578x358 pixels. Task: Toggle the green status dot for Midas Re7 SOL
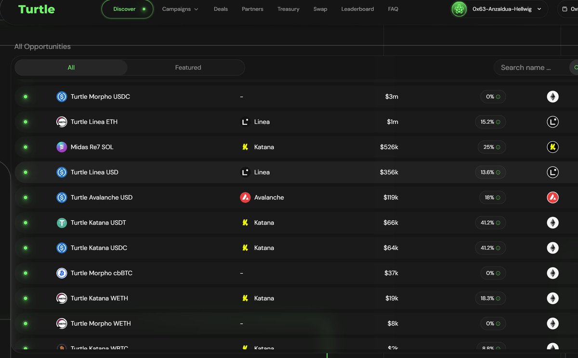[26, 147]
